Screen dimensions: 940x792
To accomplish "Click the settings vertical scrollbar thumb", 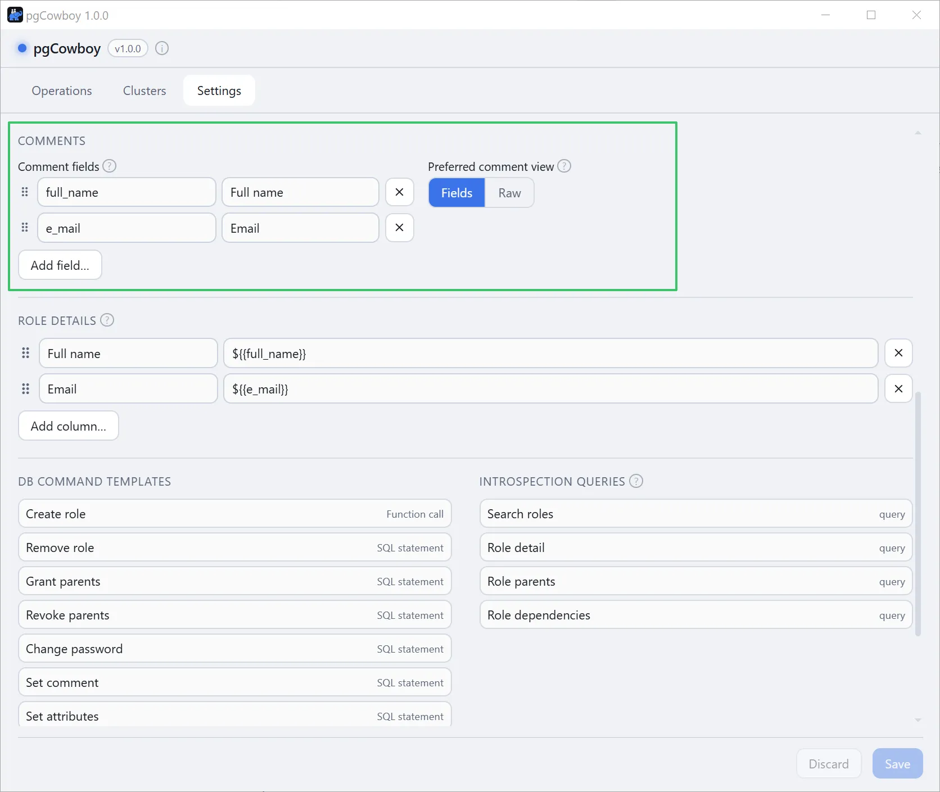I will (918, 514).
